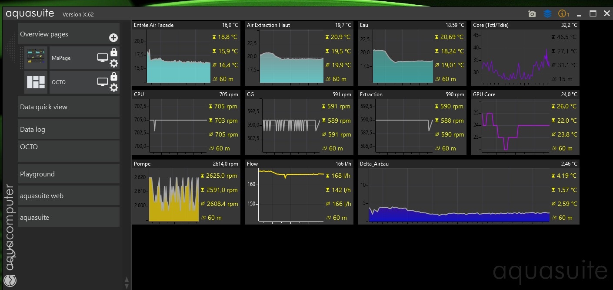
Task: Click the MaPage preview thumbnail
Action: (36, 58)
